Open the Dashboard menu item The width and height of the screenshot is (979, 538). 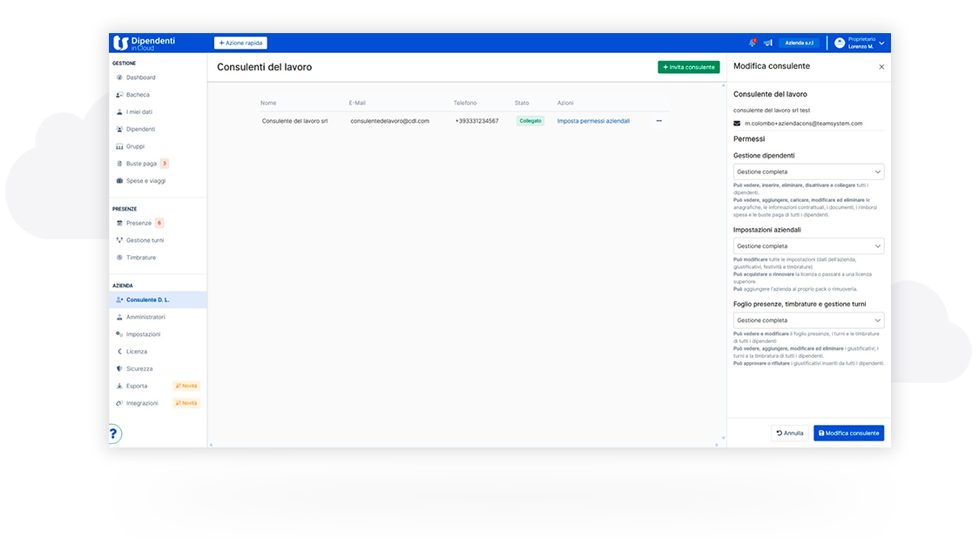point(140,77)
